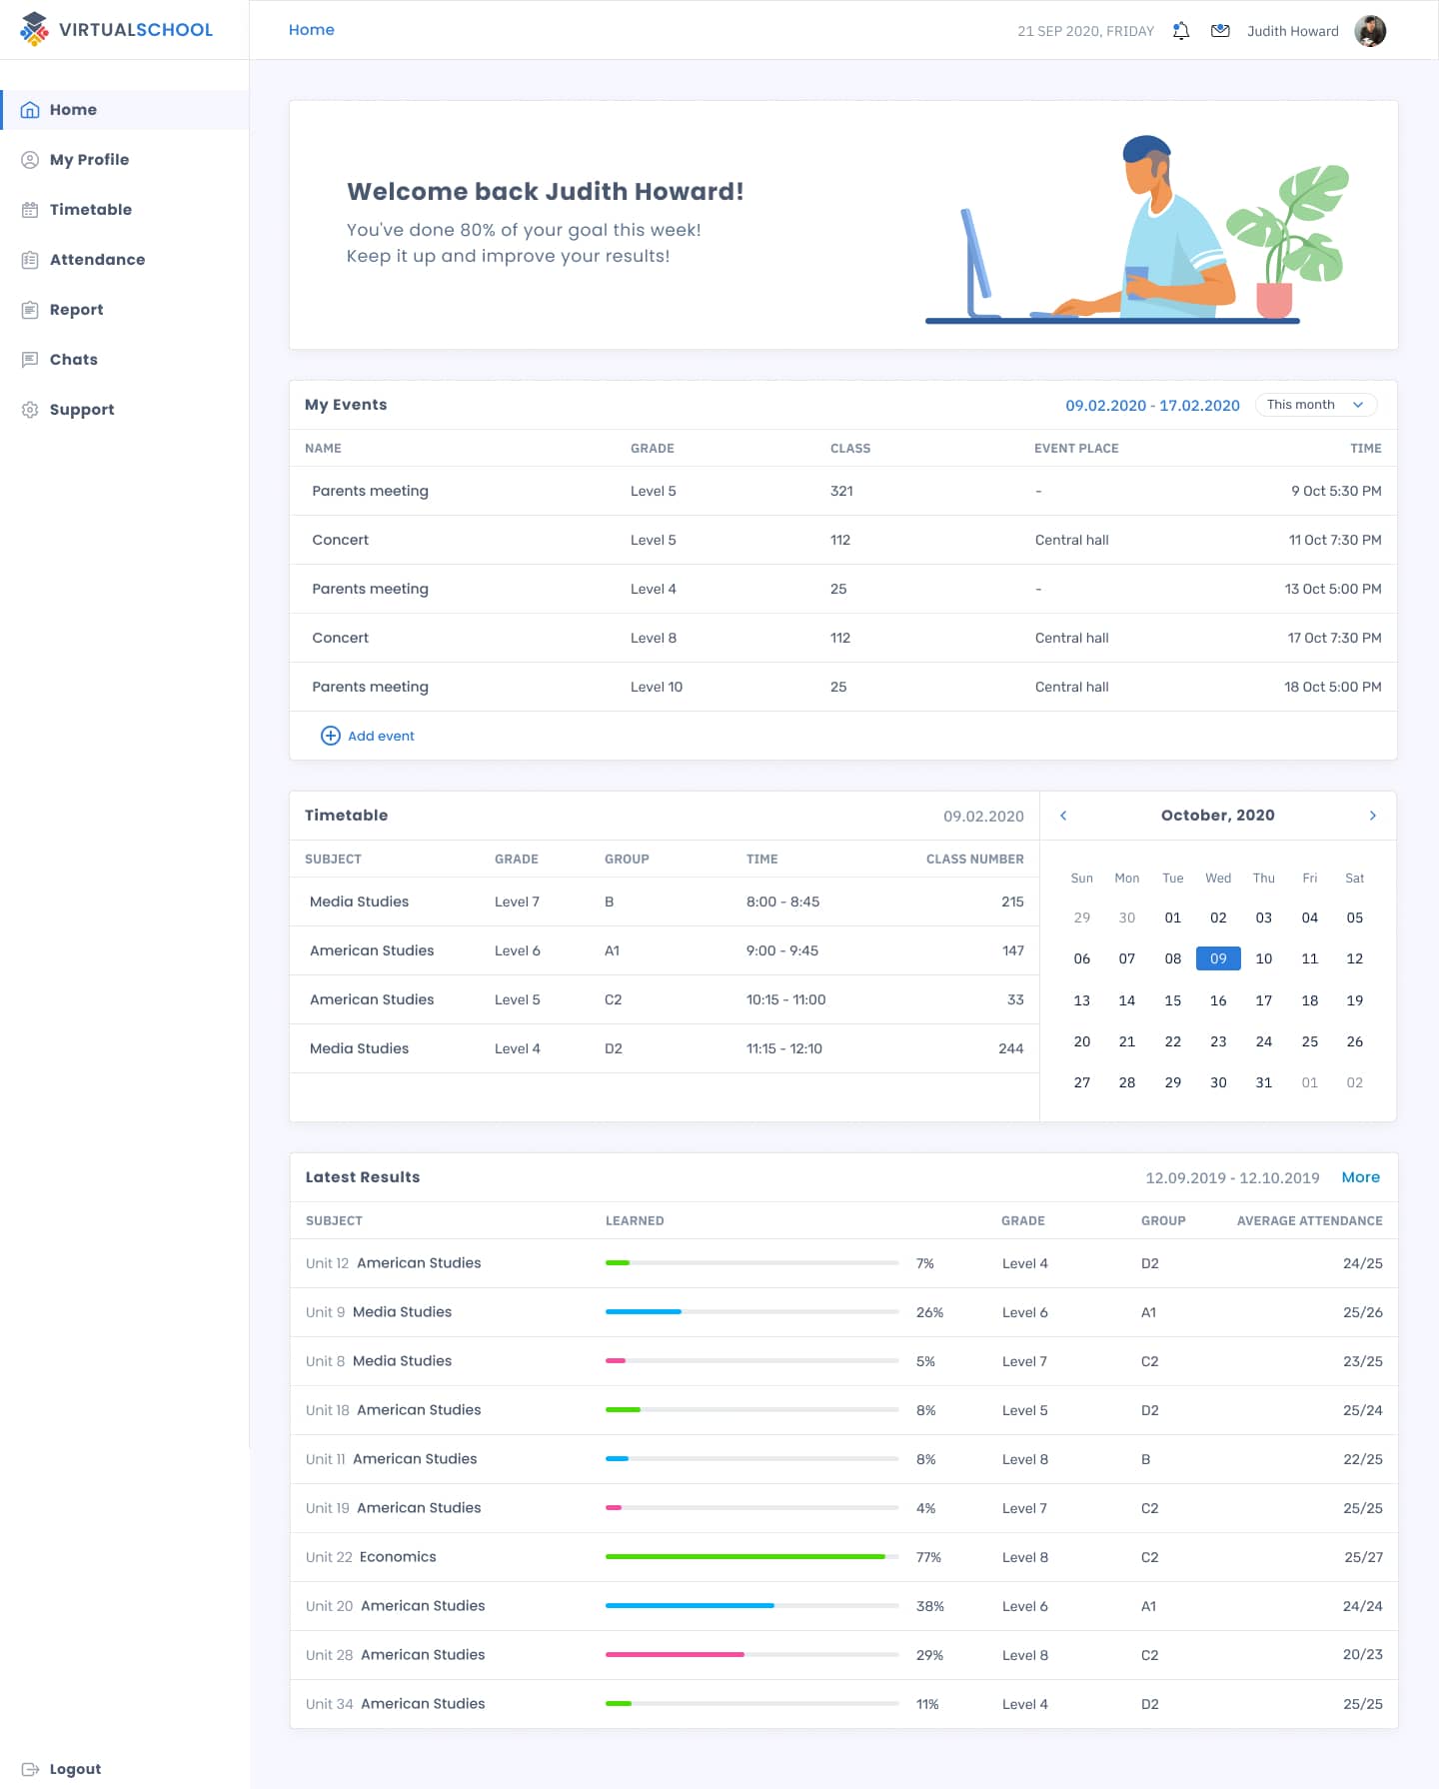Click the AVERAGE ATTENDANCE column header
Screen dimensions: 1439x1789
click(x=1309, y=1221)
